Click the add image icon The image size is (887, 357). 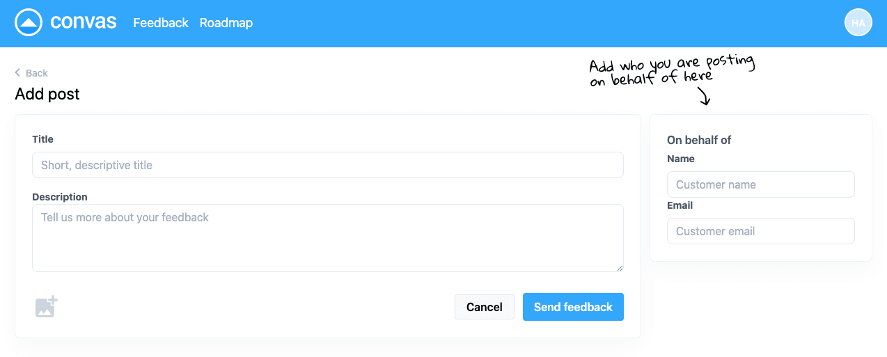47,307
